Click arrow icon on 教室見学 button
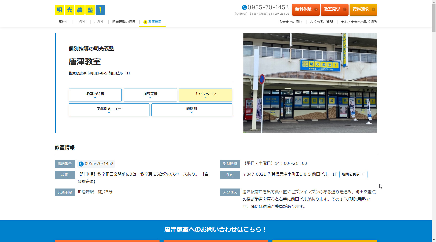This screenshot has width=436, height=242. (x=345, y=9)
